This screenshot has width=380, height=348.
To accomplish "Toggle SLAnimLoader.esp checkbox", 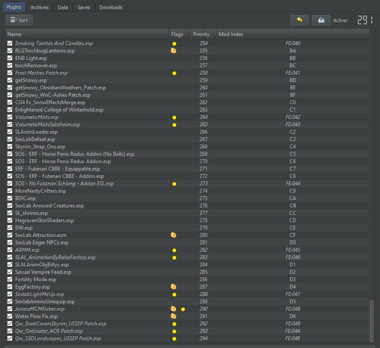I will [10, 132].
